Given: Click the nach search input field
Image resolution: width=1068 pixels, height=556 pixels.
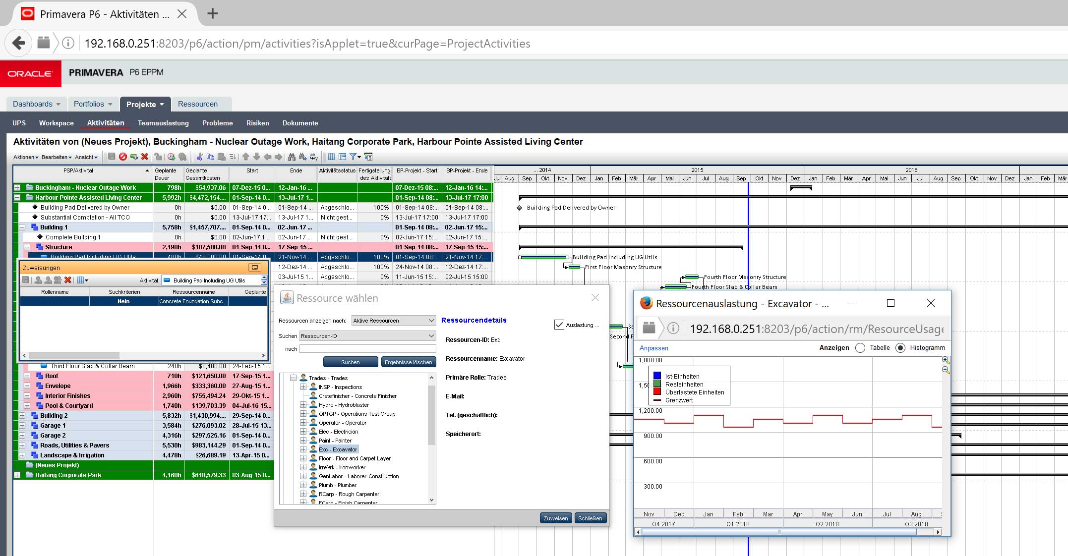Looking at the screenshot, I should pyautogui.click(x=367, y=349).
